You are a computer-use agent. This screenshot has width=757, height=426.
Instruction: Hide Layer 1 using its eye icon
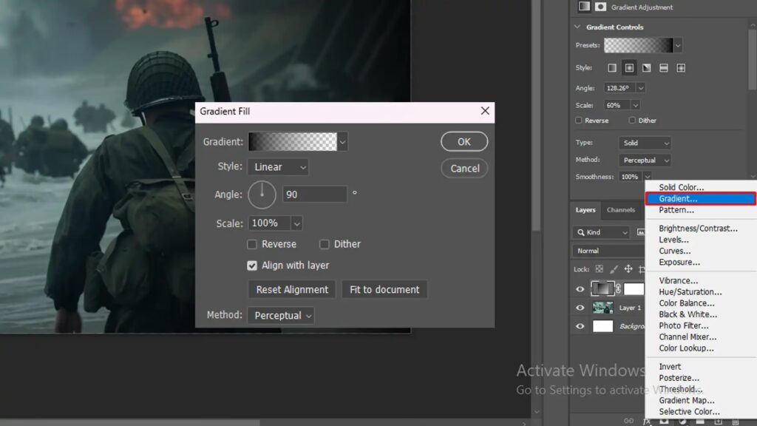point(580,308)
